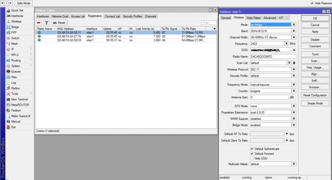The width and height of the screenshot is (332, 180).
Task: Click the Quick Set icon in sidebar
Action: (9, 10)
